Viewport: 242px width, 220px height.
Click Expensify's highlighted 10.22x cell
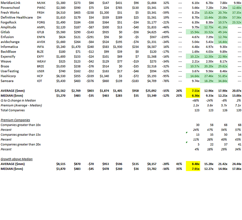pyautogui.click(x=193, y=57)
